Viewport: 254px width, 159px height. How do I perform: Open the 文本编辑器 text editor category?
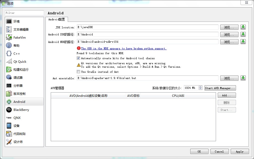(x=24, y=29)
